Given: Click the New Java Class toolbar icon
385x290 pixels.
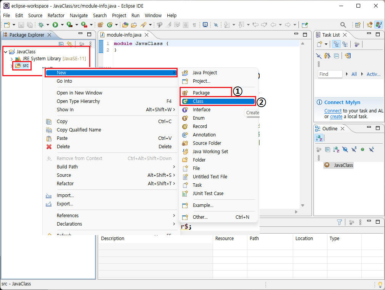Looking at the screenshot, I should point(110,25).
